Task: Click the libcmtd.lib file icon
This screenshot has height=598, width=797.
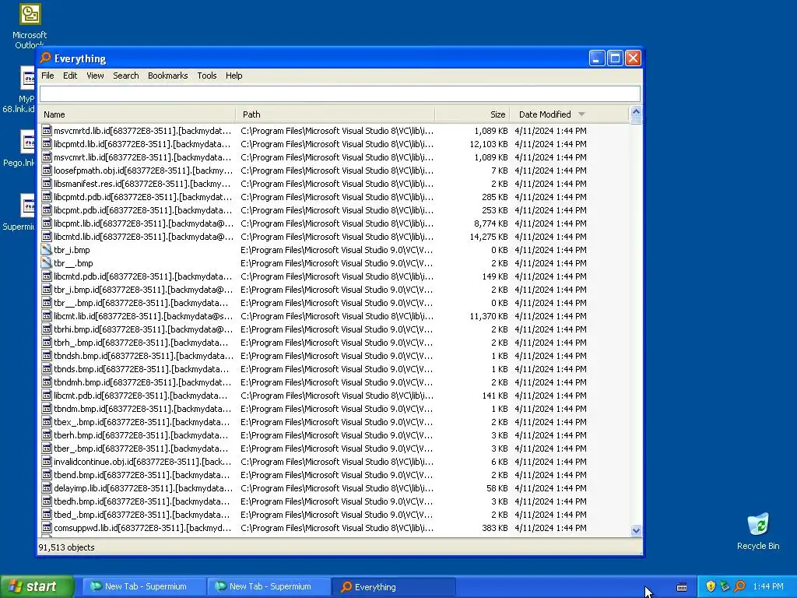Action: coord(47,237)
